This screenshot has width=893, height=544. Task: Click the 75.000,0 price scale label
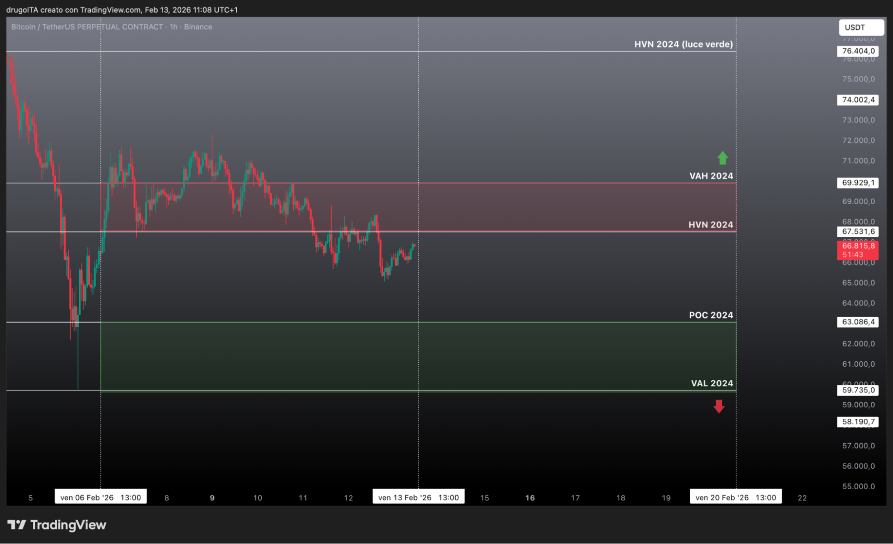coord(859,79)
